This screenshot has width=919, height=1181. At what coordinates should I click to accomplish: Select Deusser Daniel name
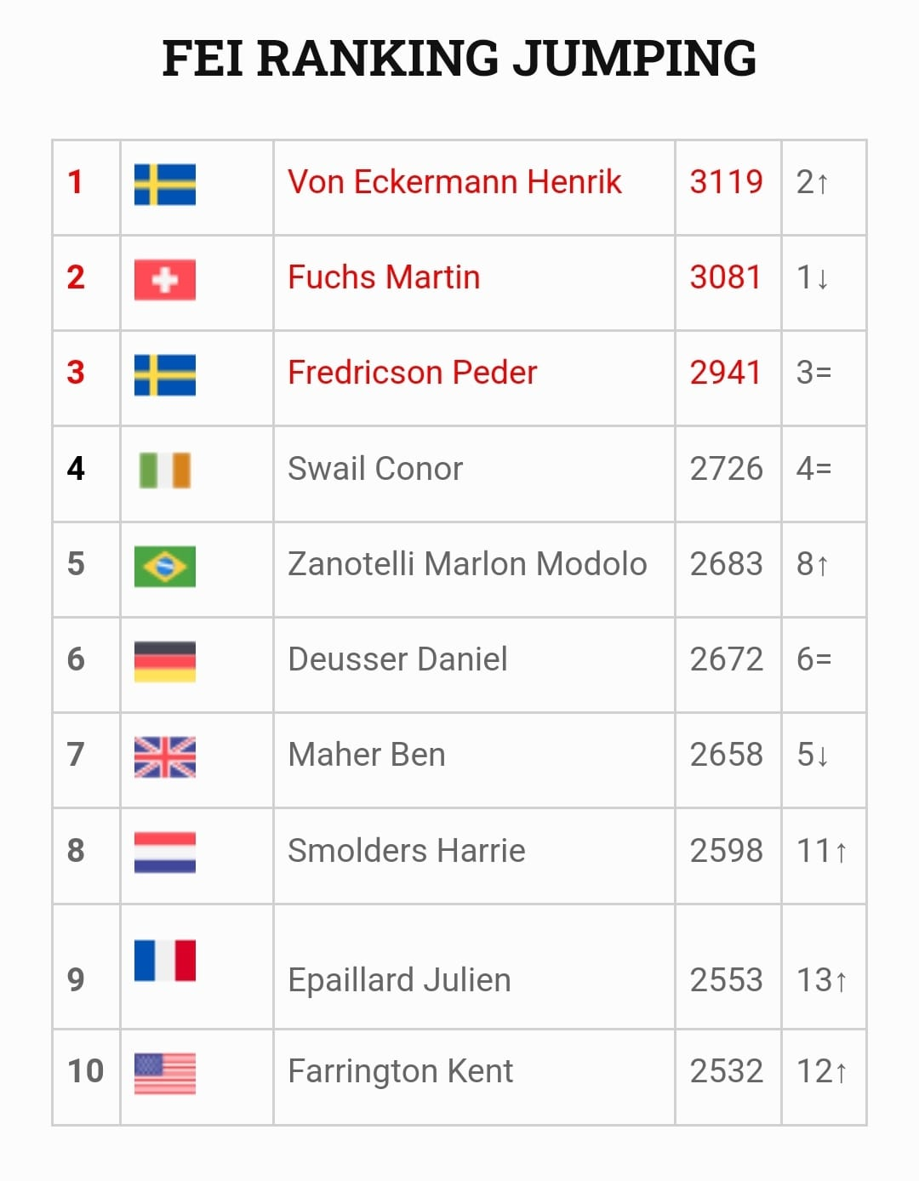(x=397, y=659)
